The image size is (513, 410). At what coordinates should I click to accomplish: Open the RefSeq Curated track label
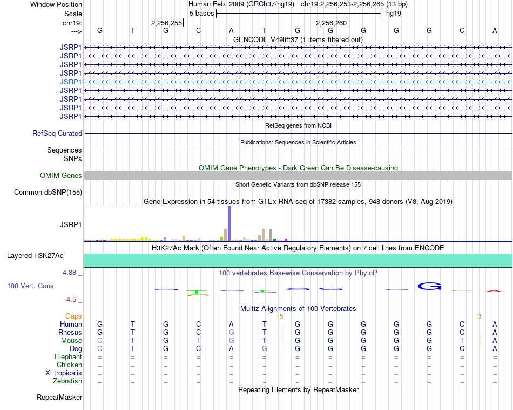(x=57, y=134)
